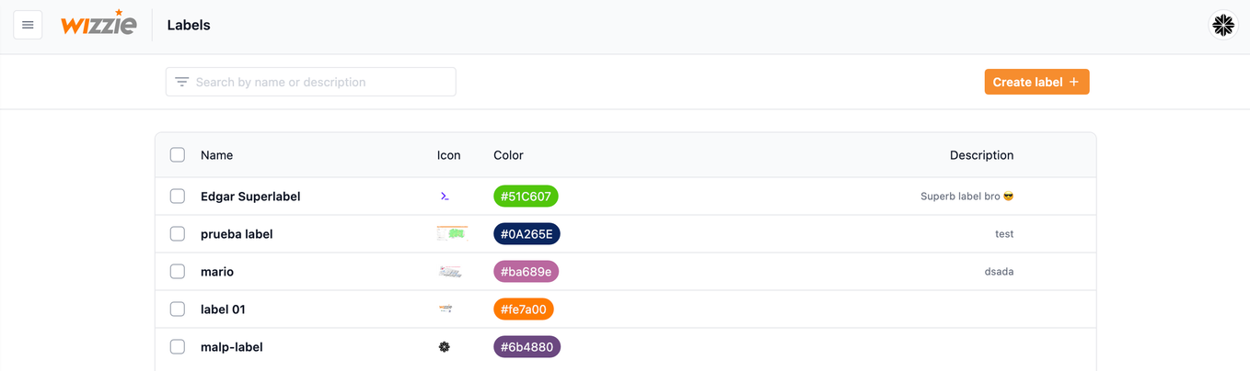The image size is (1250, 371).
Task: Click the Description column header
Action: pos(981,155)
